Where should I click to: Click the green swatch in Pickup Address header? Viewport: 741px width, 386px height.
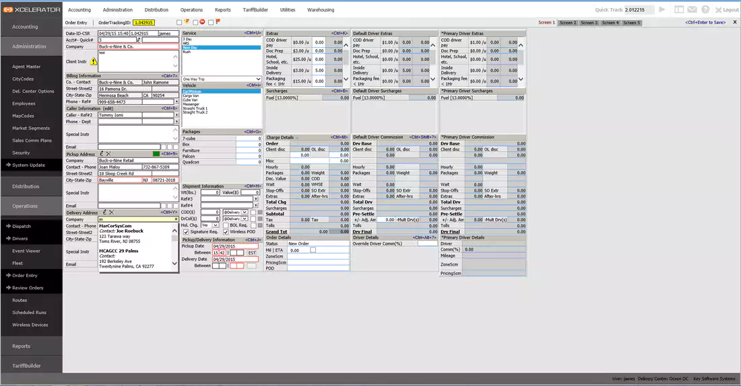coord(156,154)
